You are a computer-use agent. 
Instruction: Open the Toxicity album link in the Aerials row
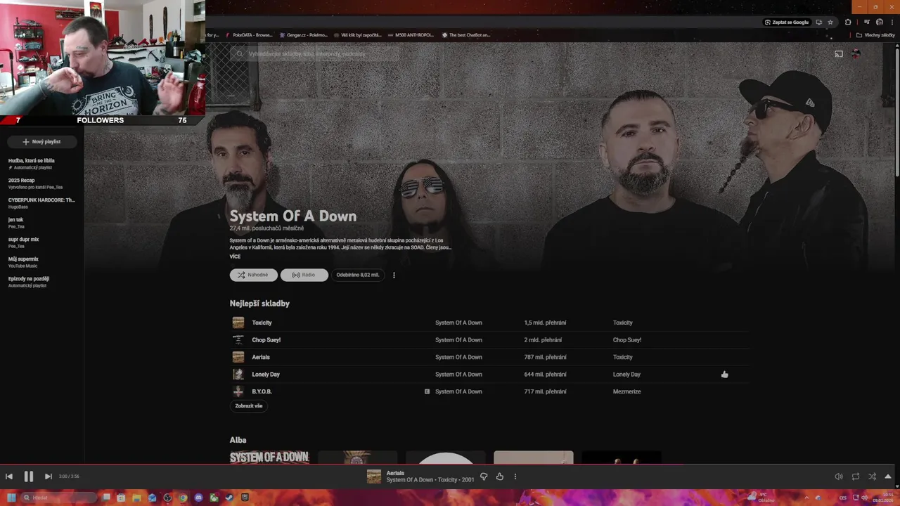tap(623, 357)
